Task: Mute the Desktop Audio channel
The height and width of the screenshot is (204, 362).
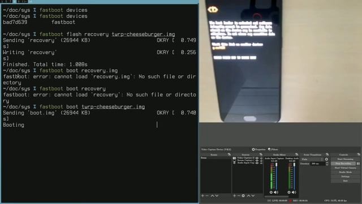Action: [294, 192]
